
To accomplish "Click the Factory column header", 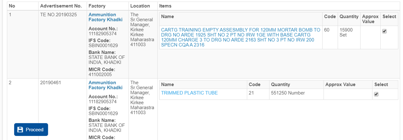I will [x=97, y=6].
